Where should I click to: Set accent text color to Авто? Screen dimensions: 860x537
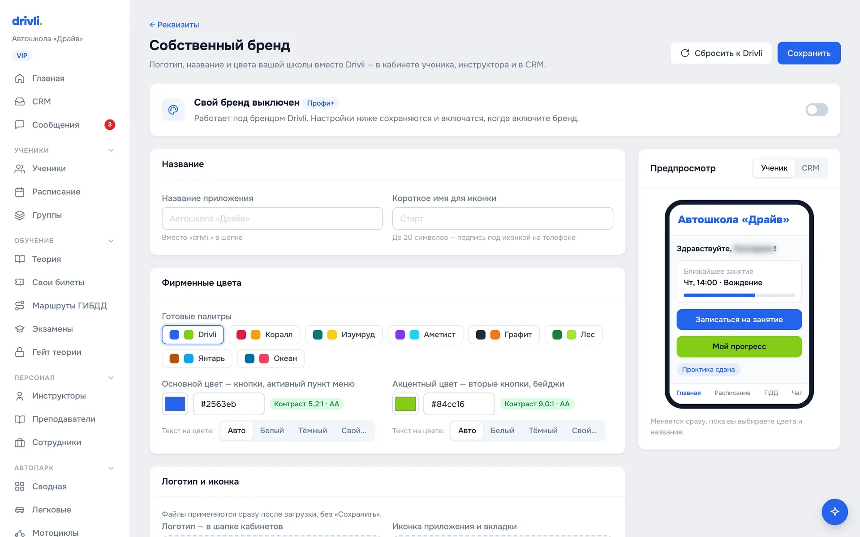(x=467, y=430)
